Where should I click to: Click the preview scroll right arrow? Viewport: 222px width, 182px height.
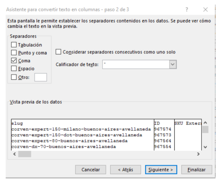click(x=198, y=154)
